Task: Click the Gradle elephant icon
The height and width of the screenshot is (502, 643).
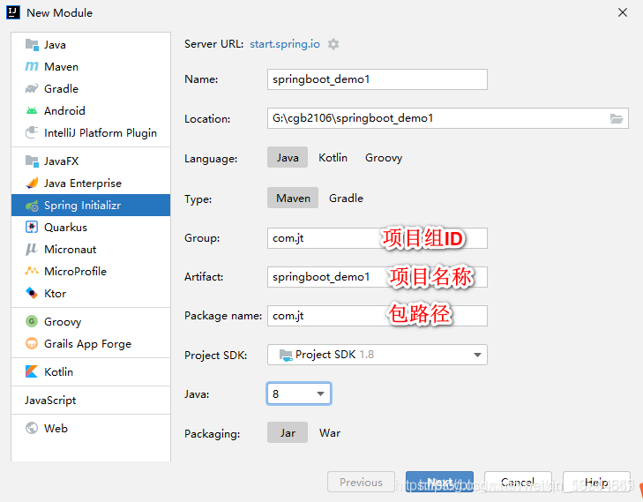Action: click(32, 88)
